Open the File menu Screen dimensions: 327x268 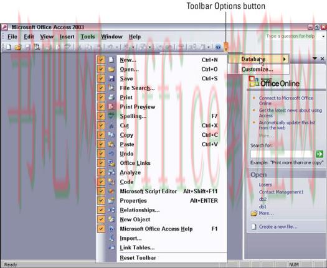(x=12, y=37)
